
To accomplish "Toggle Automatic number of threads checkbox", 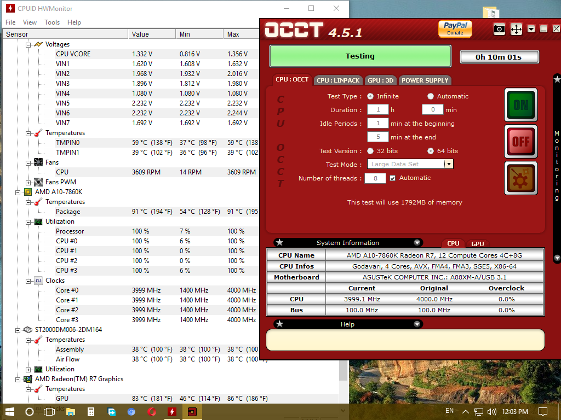I will coord(392,178).
